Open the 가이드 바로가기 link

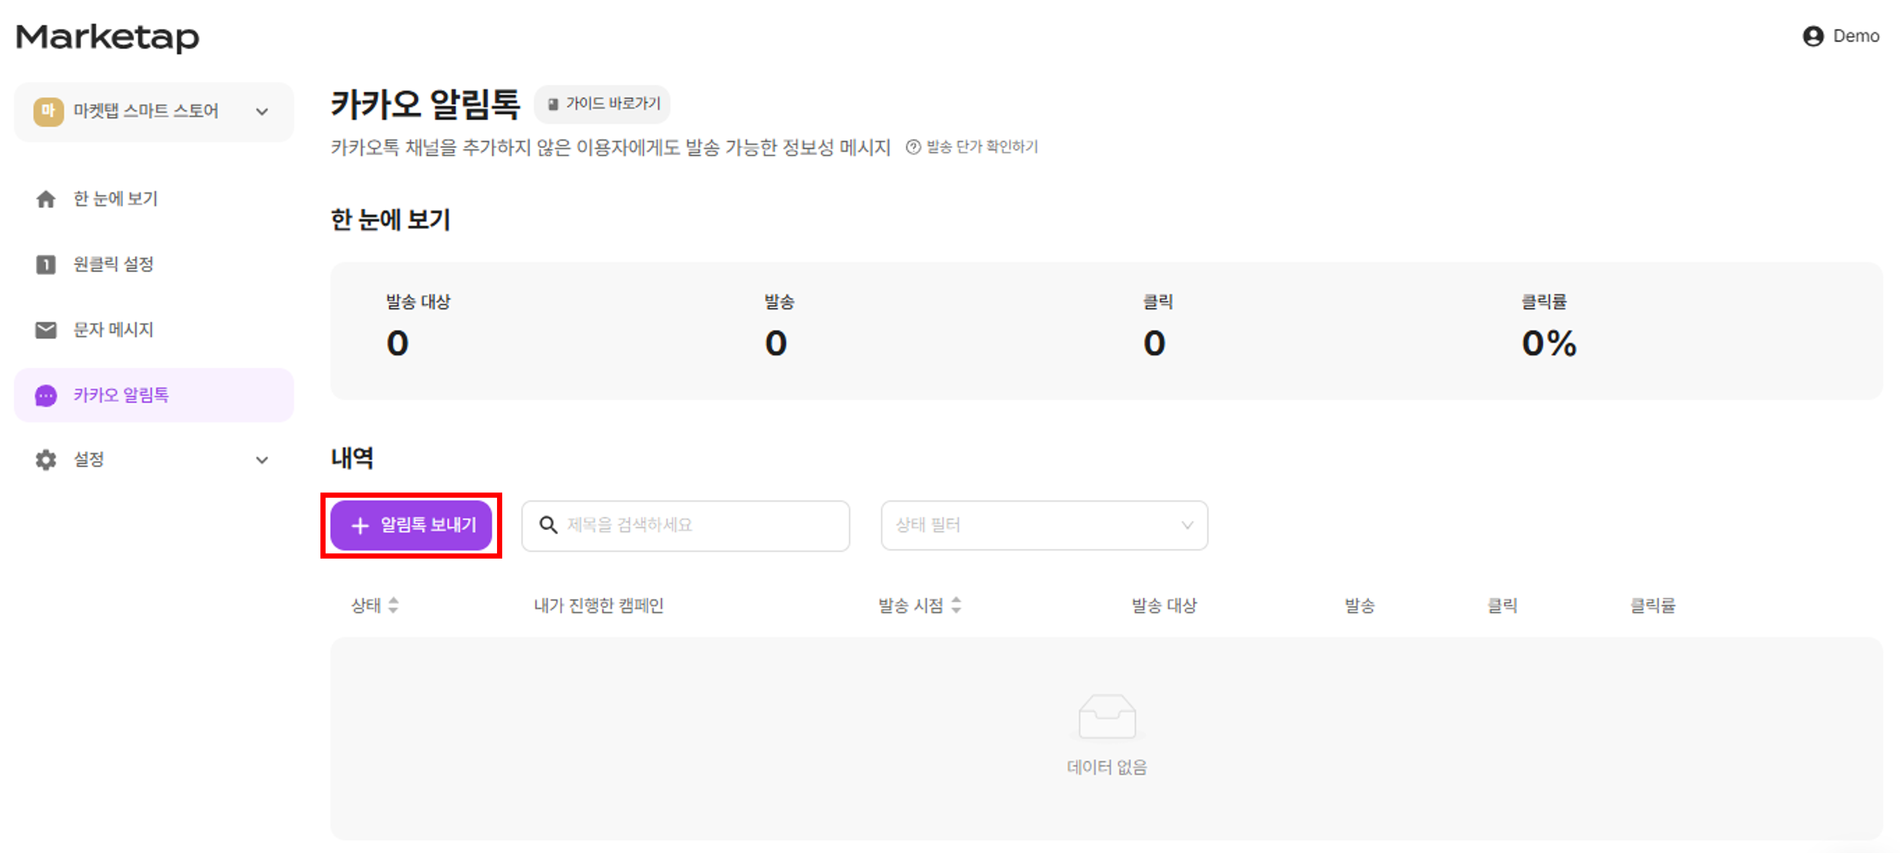[602, 104]
